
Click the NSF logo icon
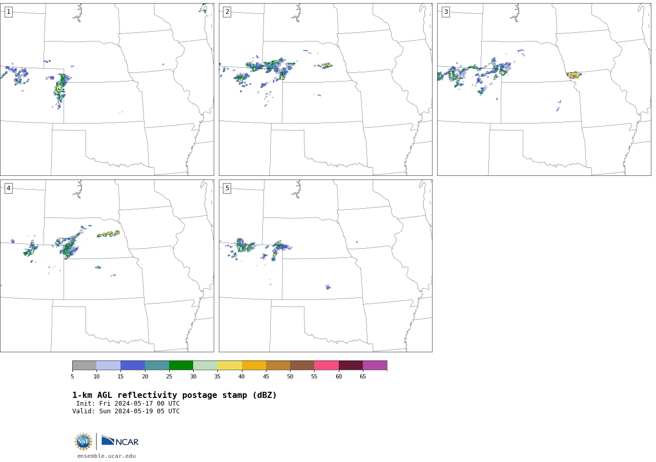point(84,441)
